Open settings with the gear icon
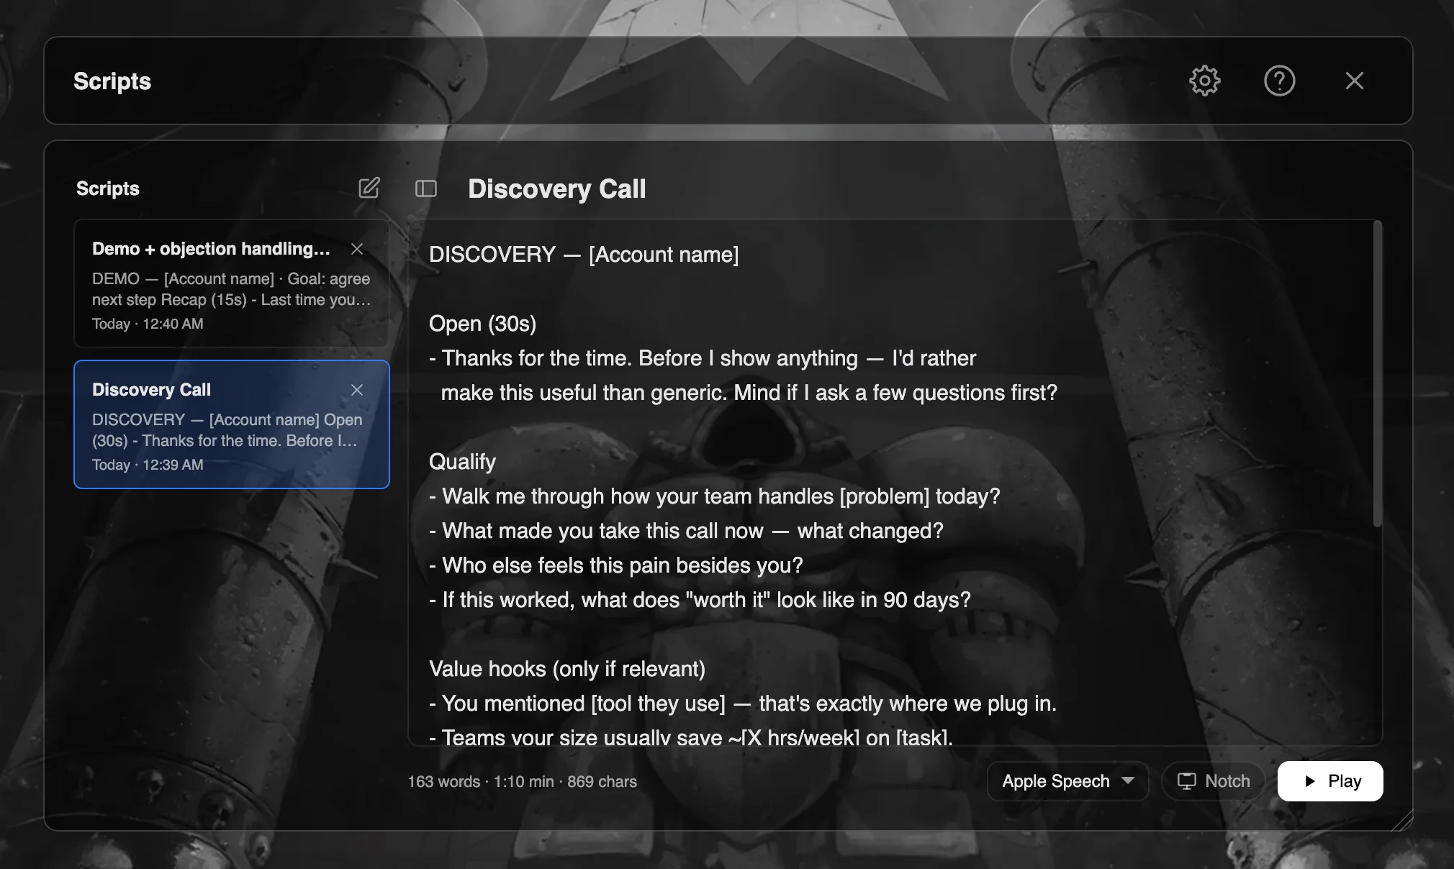The width and height of the screenshot is (1454, 869). [x=1204, y=81]
